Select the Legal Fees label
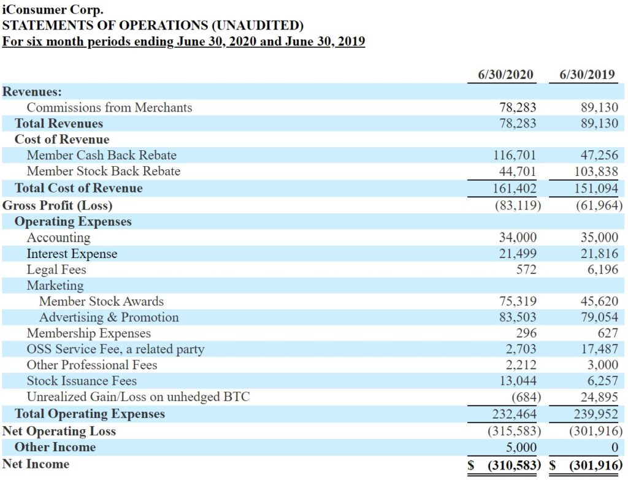 (56, 269)
